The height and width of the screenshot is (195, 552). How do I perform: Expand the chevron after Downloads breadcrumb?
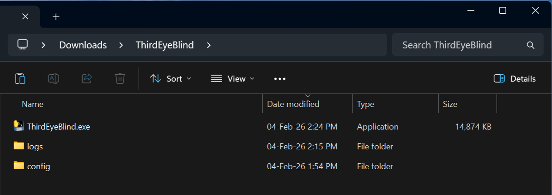click(x=121, y=45)
